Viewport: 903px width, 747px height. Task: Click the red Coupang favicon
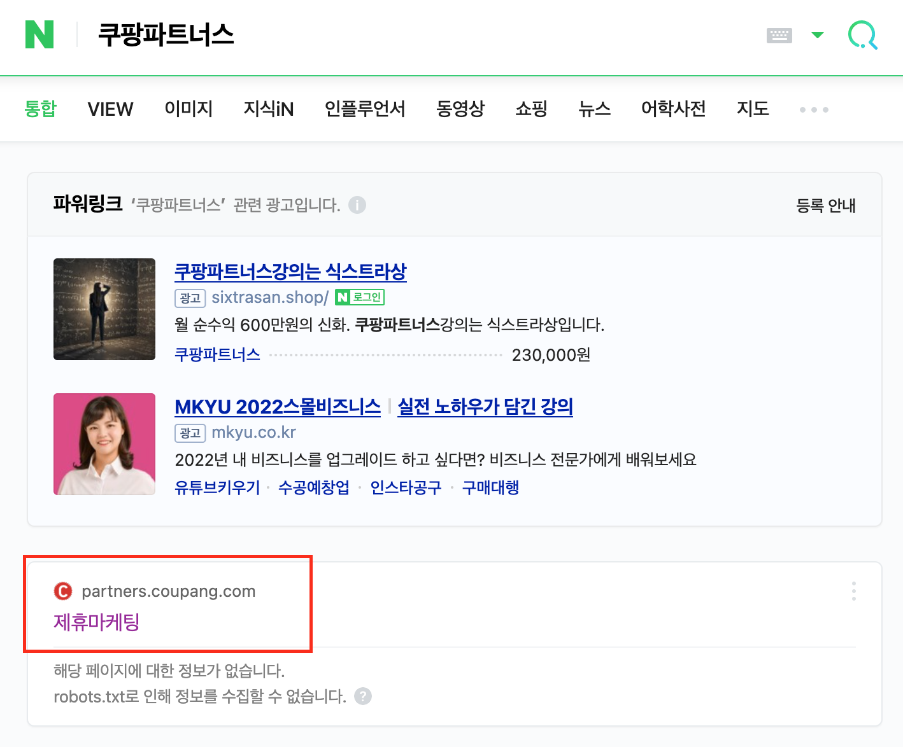pos(63,591)
